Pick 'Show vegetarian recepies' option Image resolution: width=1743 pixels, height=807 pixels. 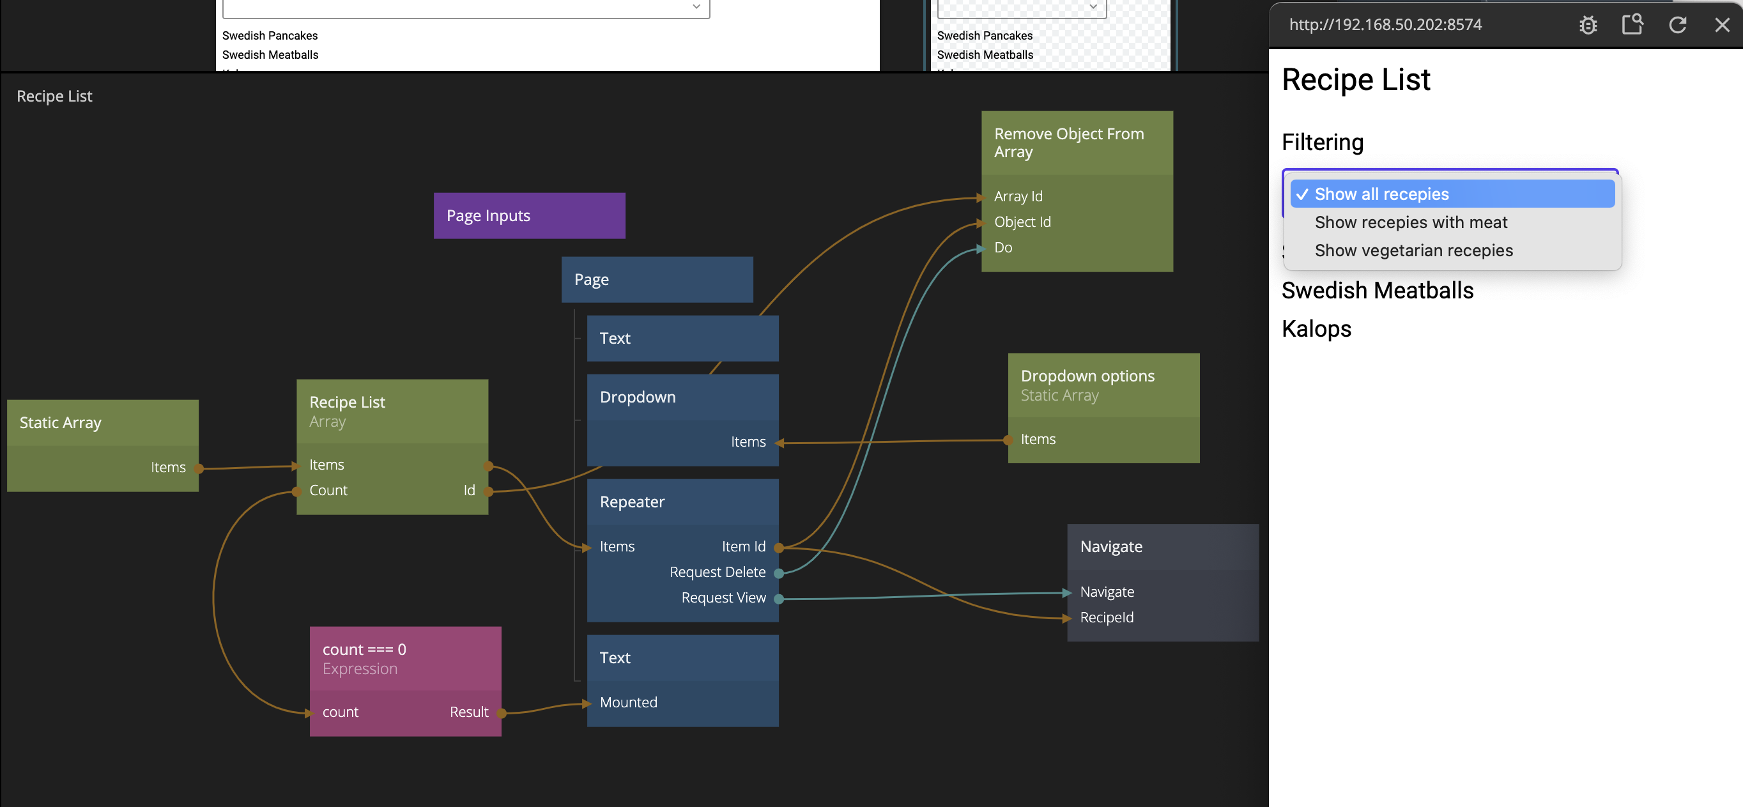coord(1413,250)
